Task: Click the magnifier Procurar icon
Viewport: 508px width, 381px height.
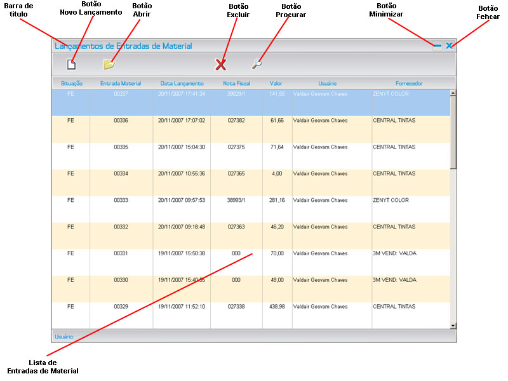Action: [257, 63]
